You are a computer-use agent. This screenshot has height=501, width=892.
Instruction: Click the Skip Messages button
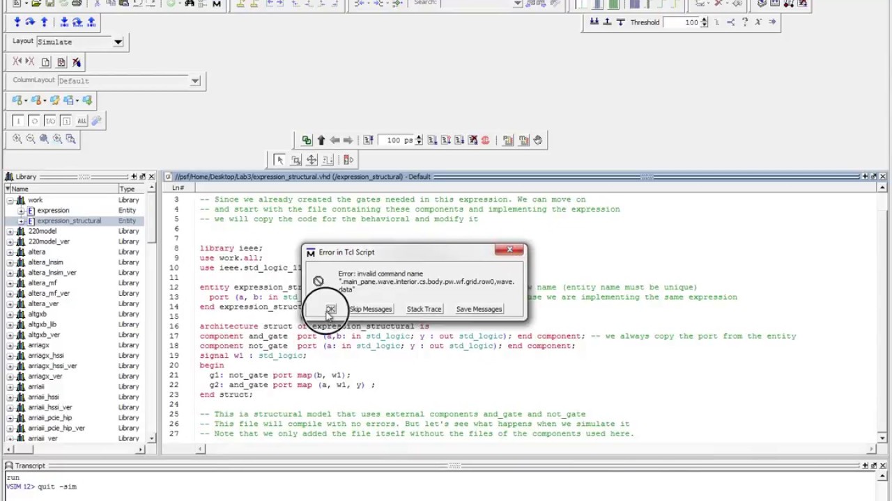[370, 309]
